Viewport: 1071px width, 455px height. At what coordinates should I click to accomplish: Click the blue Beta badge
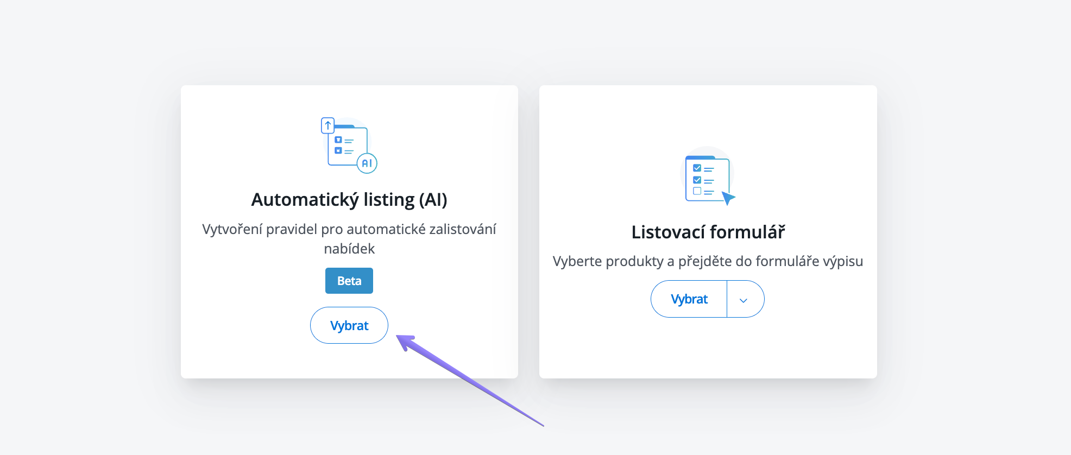(x=349, y=281)
